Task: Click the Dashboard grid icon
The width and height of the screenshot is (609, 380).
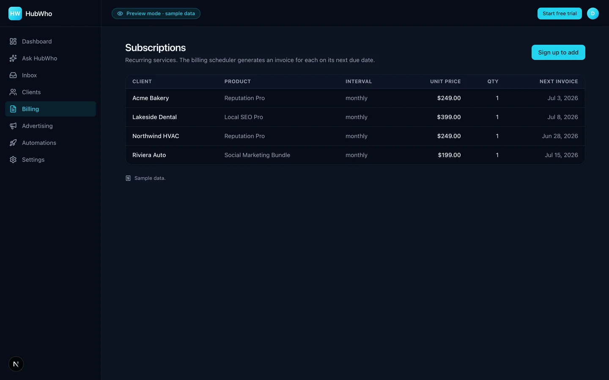Action: (13, 41)
